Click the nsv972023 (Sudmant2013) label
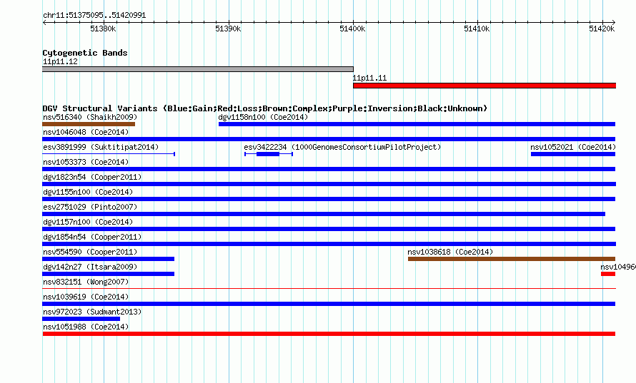The width and height of the screenshot is (636, 383). coord(92,312)
